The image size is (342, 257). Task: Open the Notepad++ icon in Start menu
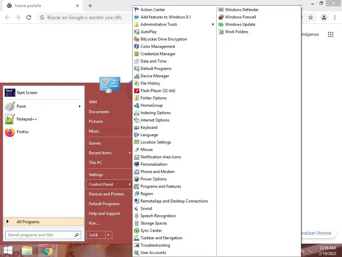pyautogui.click(x=10, y=119)
